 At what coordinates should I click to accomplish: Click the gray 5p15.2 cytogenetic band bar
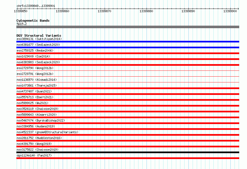point(128,27)
